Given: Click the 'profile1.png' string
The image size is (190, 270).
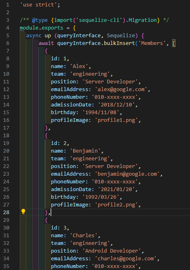Looking at the screenshot, I should [116, 120].
